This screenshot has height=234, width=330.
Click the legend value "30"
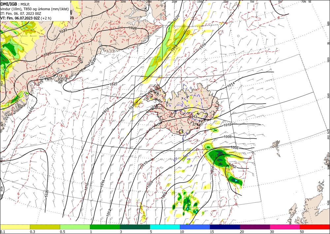pyautogui.click(x=272, y=232)
